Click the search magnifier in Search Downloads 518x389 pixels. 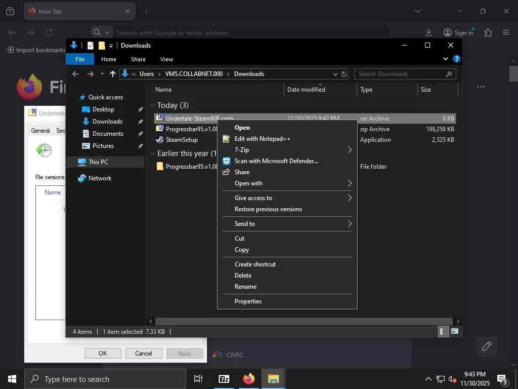449,74
